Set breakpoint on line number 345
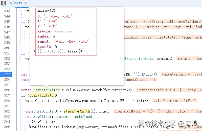Image resolution: width=202 pixels, height=131 pixels. pyautogui.click(x=7, y=22)
